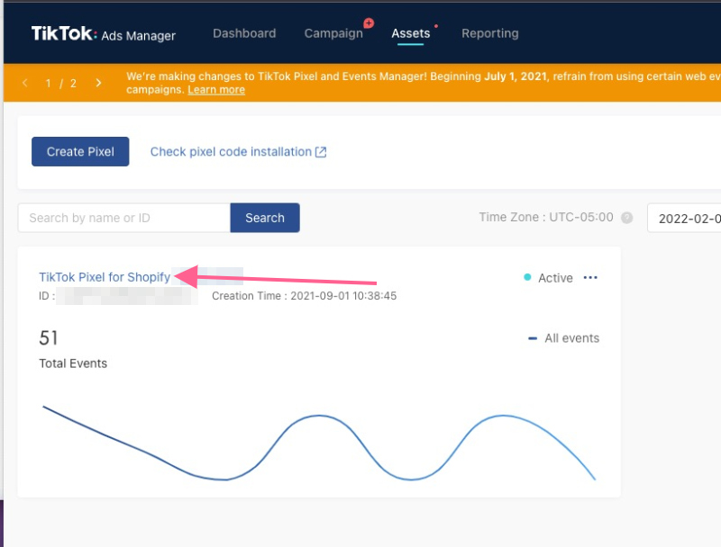Image resolution: width=721 pixels, height=547 pixels.
Task: Click the Creation Time 2021-09-01 text
Action: coord(304,296)
